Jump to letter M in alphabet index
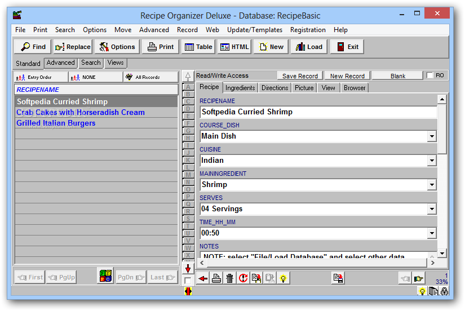The image size is (465, 311). click(x=188, y=175)
